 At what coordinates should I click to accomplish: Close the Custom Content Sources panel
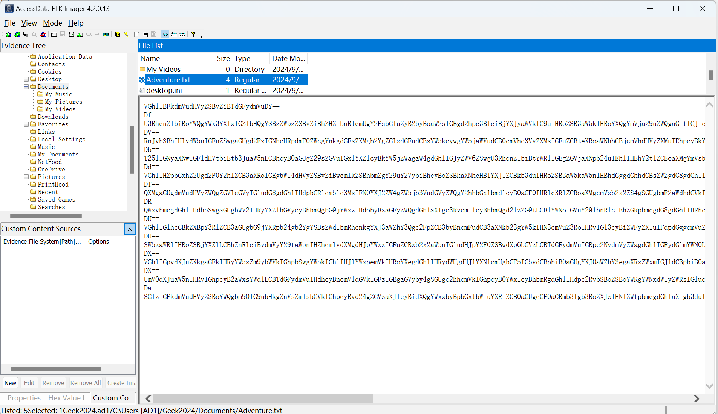click(x=130, y=229)
